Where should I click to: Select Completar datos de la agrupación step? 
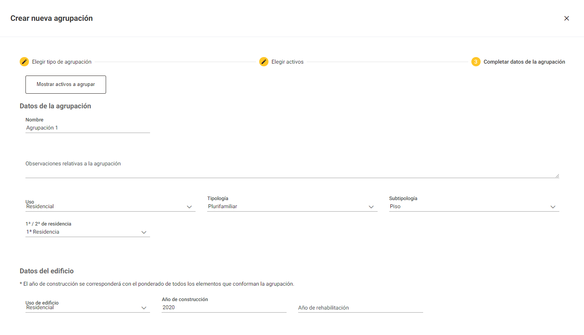pyautogui.click(x=524, y=62)
